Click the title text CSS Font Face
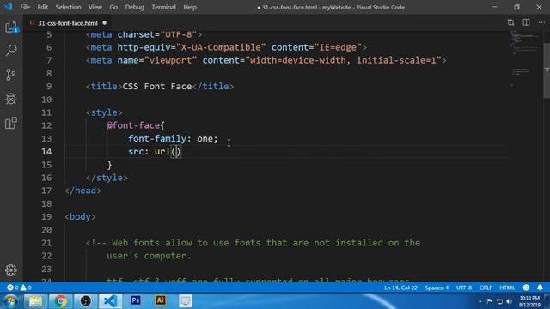550x309 pixels. [x=157, y=87]
